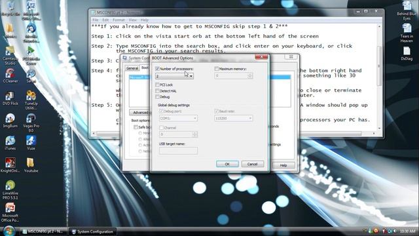Screen dimensions: 419x236
Task: Open the Format menu in Notepad
Action: [118, 20]
